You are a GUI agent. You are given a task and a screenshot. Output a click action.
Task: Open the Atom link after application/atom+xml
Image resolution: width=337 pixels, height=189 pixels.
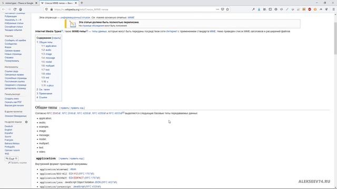(73, 169)
